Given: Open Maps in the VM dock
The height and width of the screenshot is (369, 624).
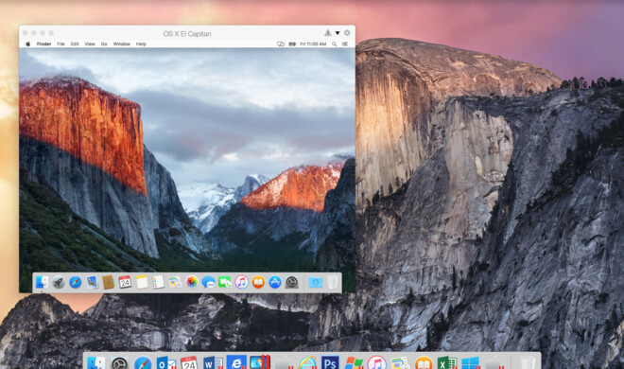Looking at the screenshot, I should 175,282.
